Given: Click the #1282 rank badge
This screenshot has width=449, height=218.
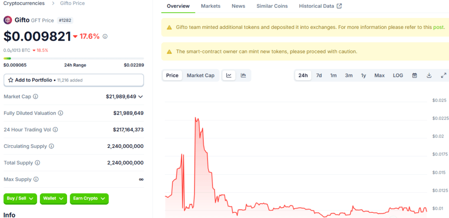Looking at the screenshot, I should pos(65,20).
